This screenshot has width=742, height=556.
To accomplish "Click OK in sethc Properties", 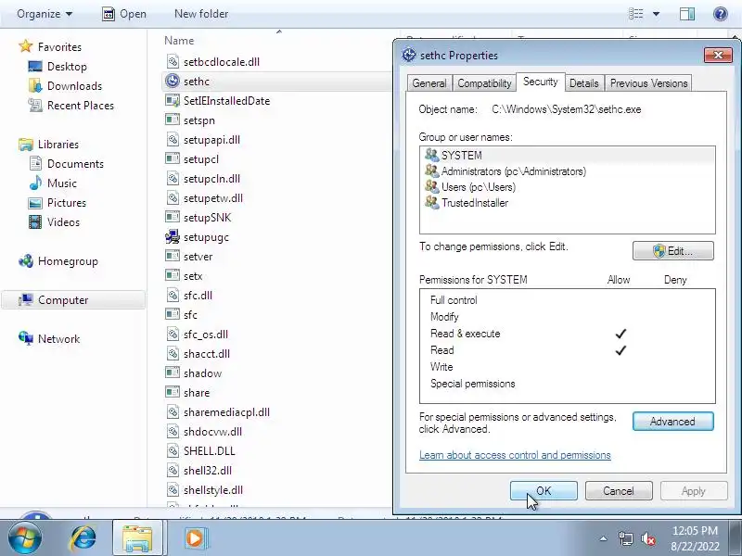I will tap(544, 491).
